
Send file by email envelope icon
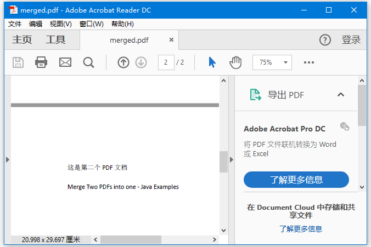[65, 62]
